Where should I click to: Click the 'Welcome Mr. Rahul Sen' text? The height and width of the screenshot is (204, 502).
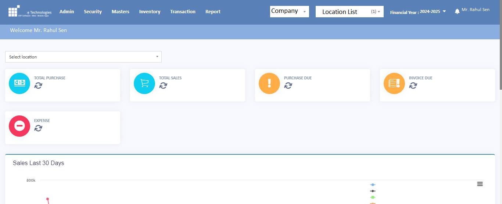(x=39, y=30)
